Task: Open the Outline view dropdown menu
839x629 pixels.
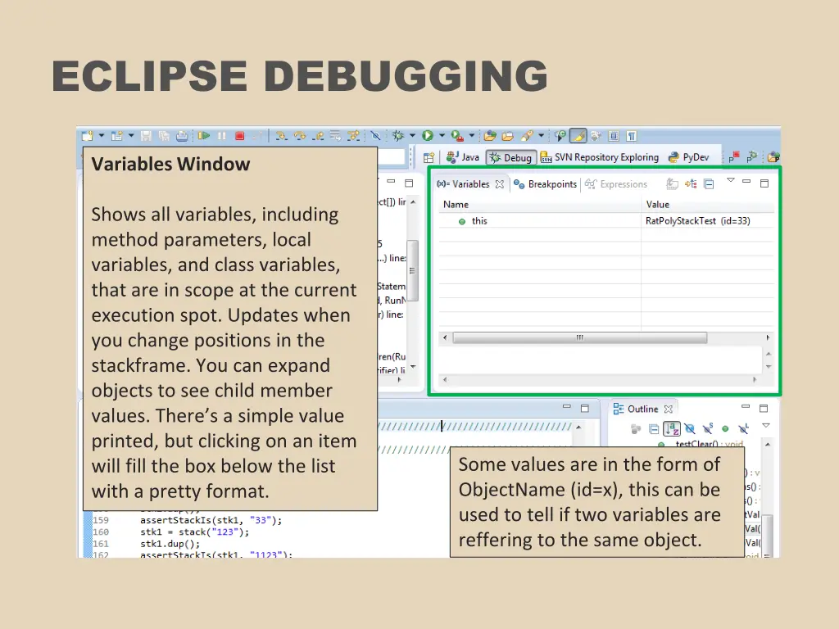Action: point(766,426)
